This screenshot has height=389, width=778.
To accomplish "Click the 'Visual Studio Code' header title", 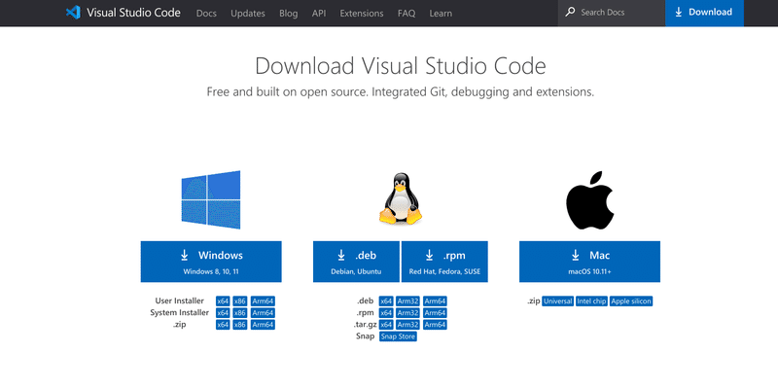I will pyautogui.click(x=133, y=13).
